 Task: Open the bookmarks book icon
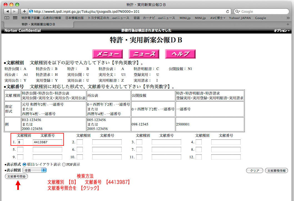coord(7,18)
